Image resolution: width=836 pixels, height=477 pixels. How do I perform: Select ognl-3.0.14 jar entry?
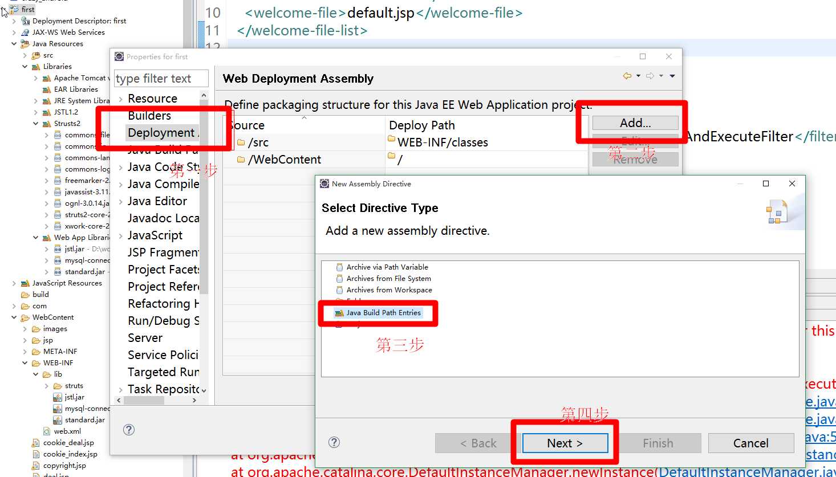[x=87, y=203]
